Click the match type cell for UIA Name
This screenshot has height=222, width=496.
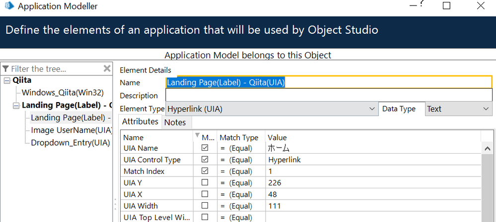pos(241,148)
